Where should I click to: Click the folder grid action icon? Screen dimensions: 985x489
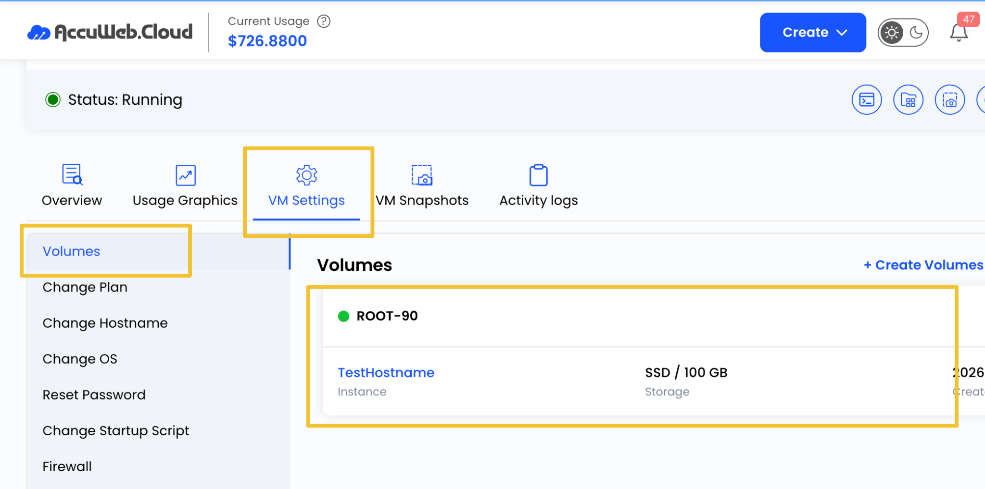(908, 100)
